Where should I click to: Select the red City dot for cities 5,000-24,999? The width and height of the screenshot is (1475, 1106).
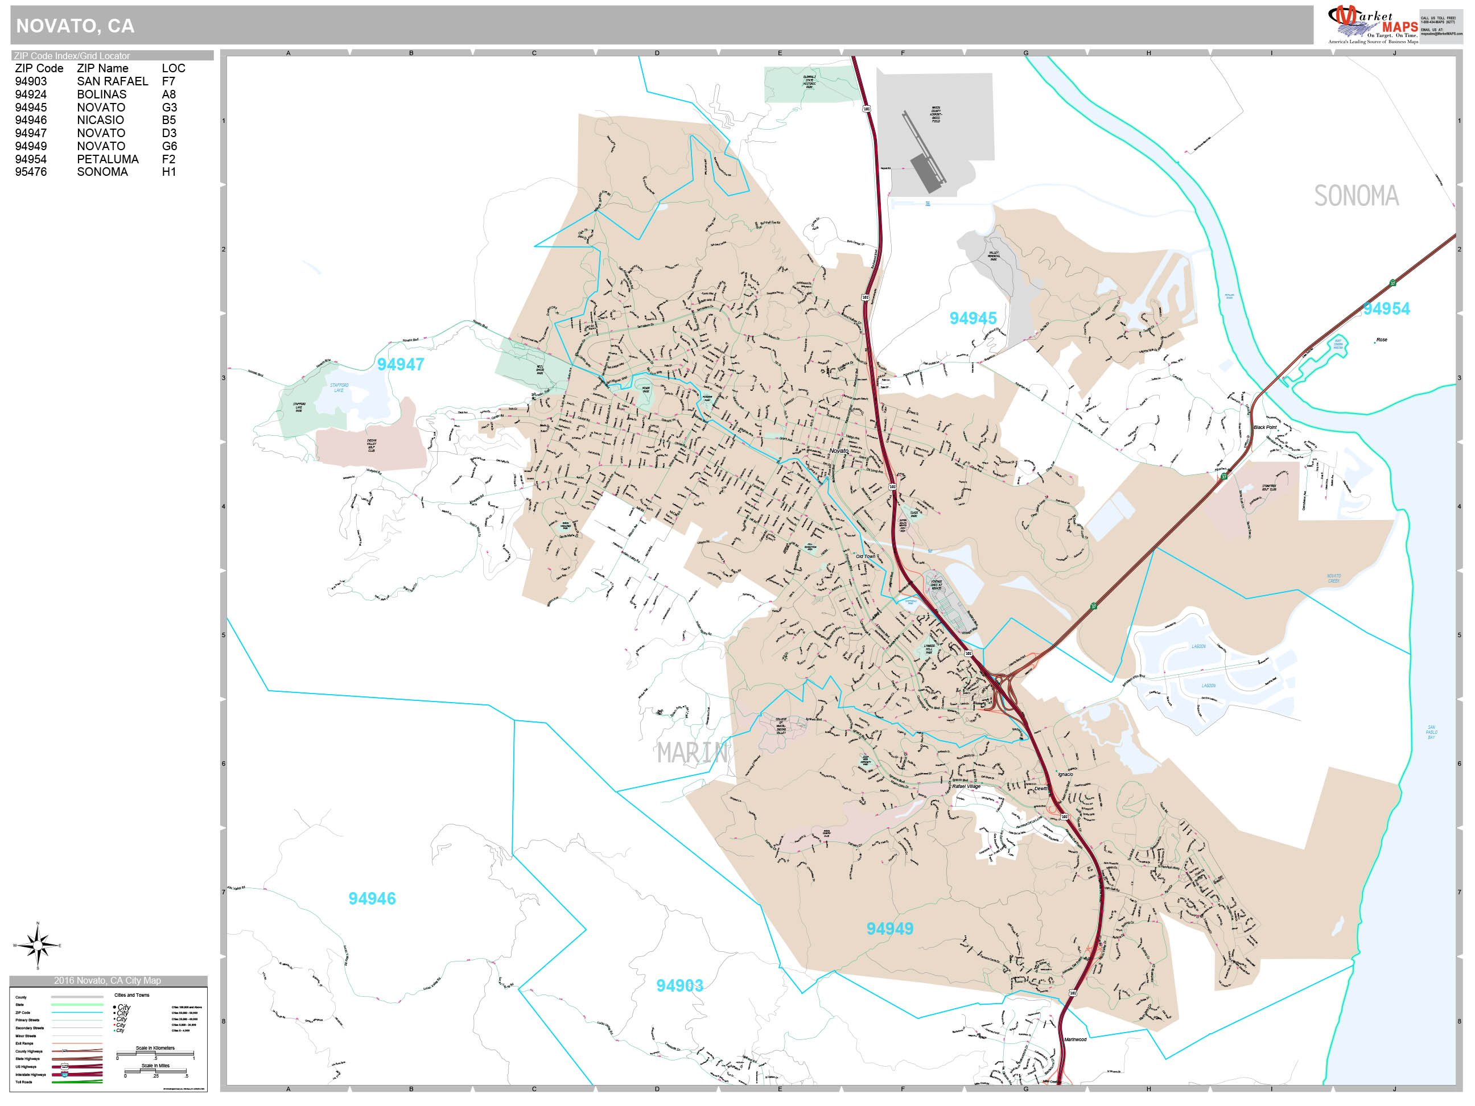pyautogui.click(x=115, y=1025)
